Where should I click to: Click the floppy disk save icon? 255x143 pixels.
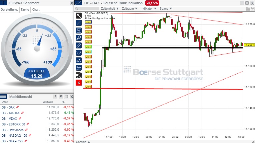pos(252,9)
